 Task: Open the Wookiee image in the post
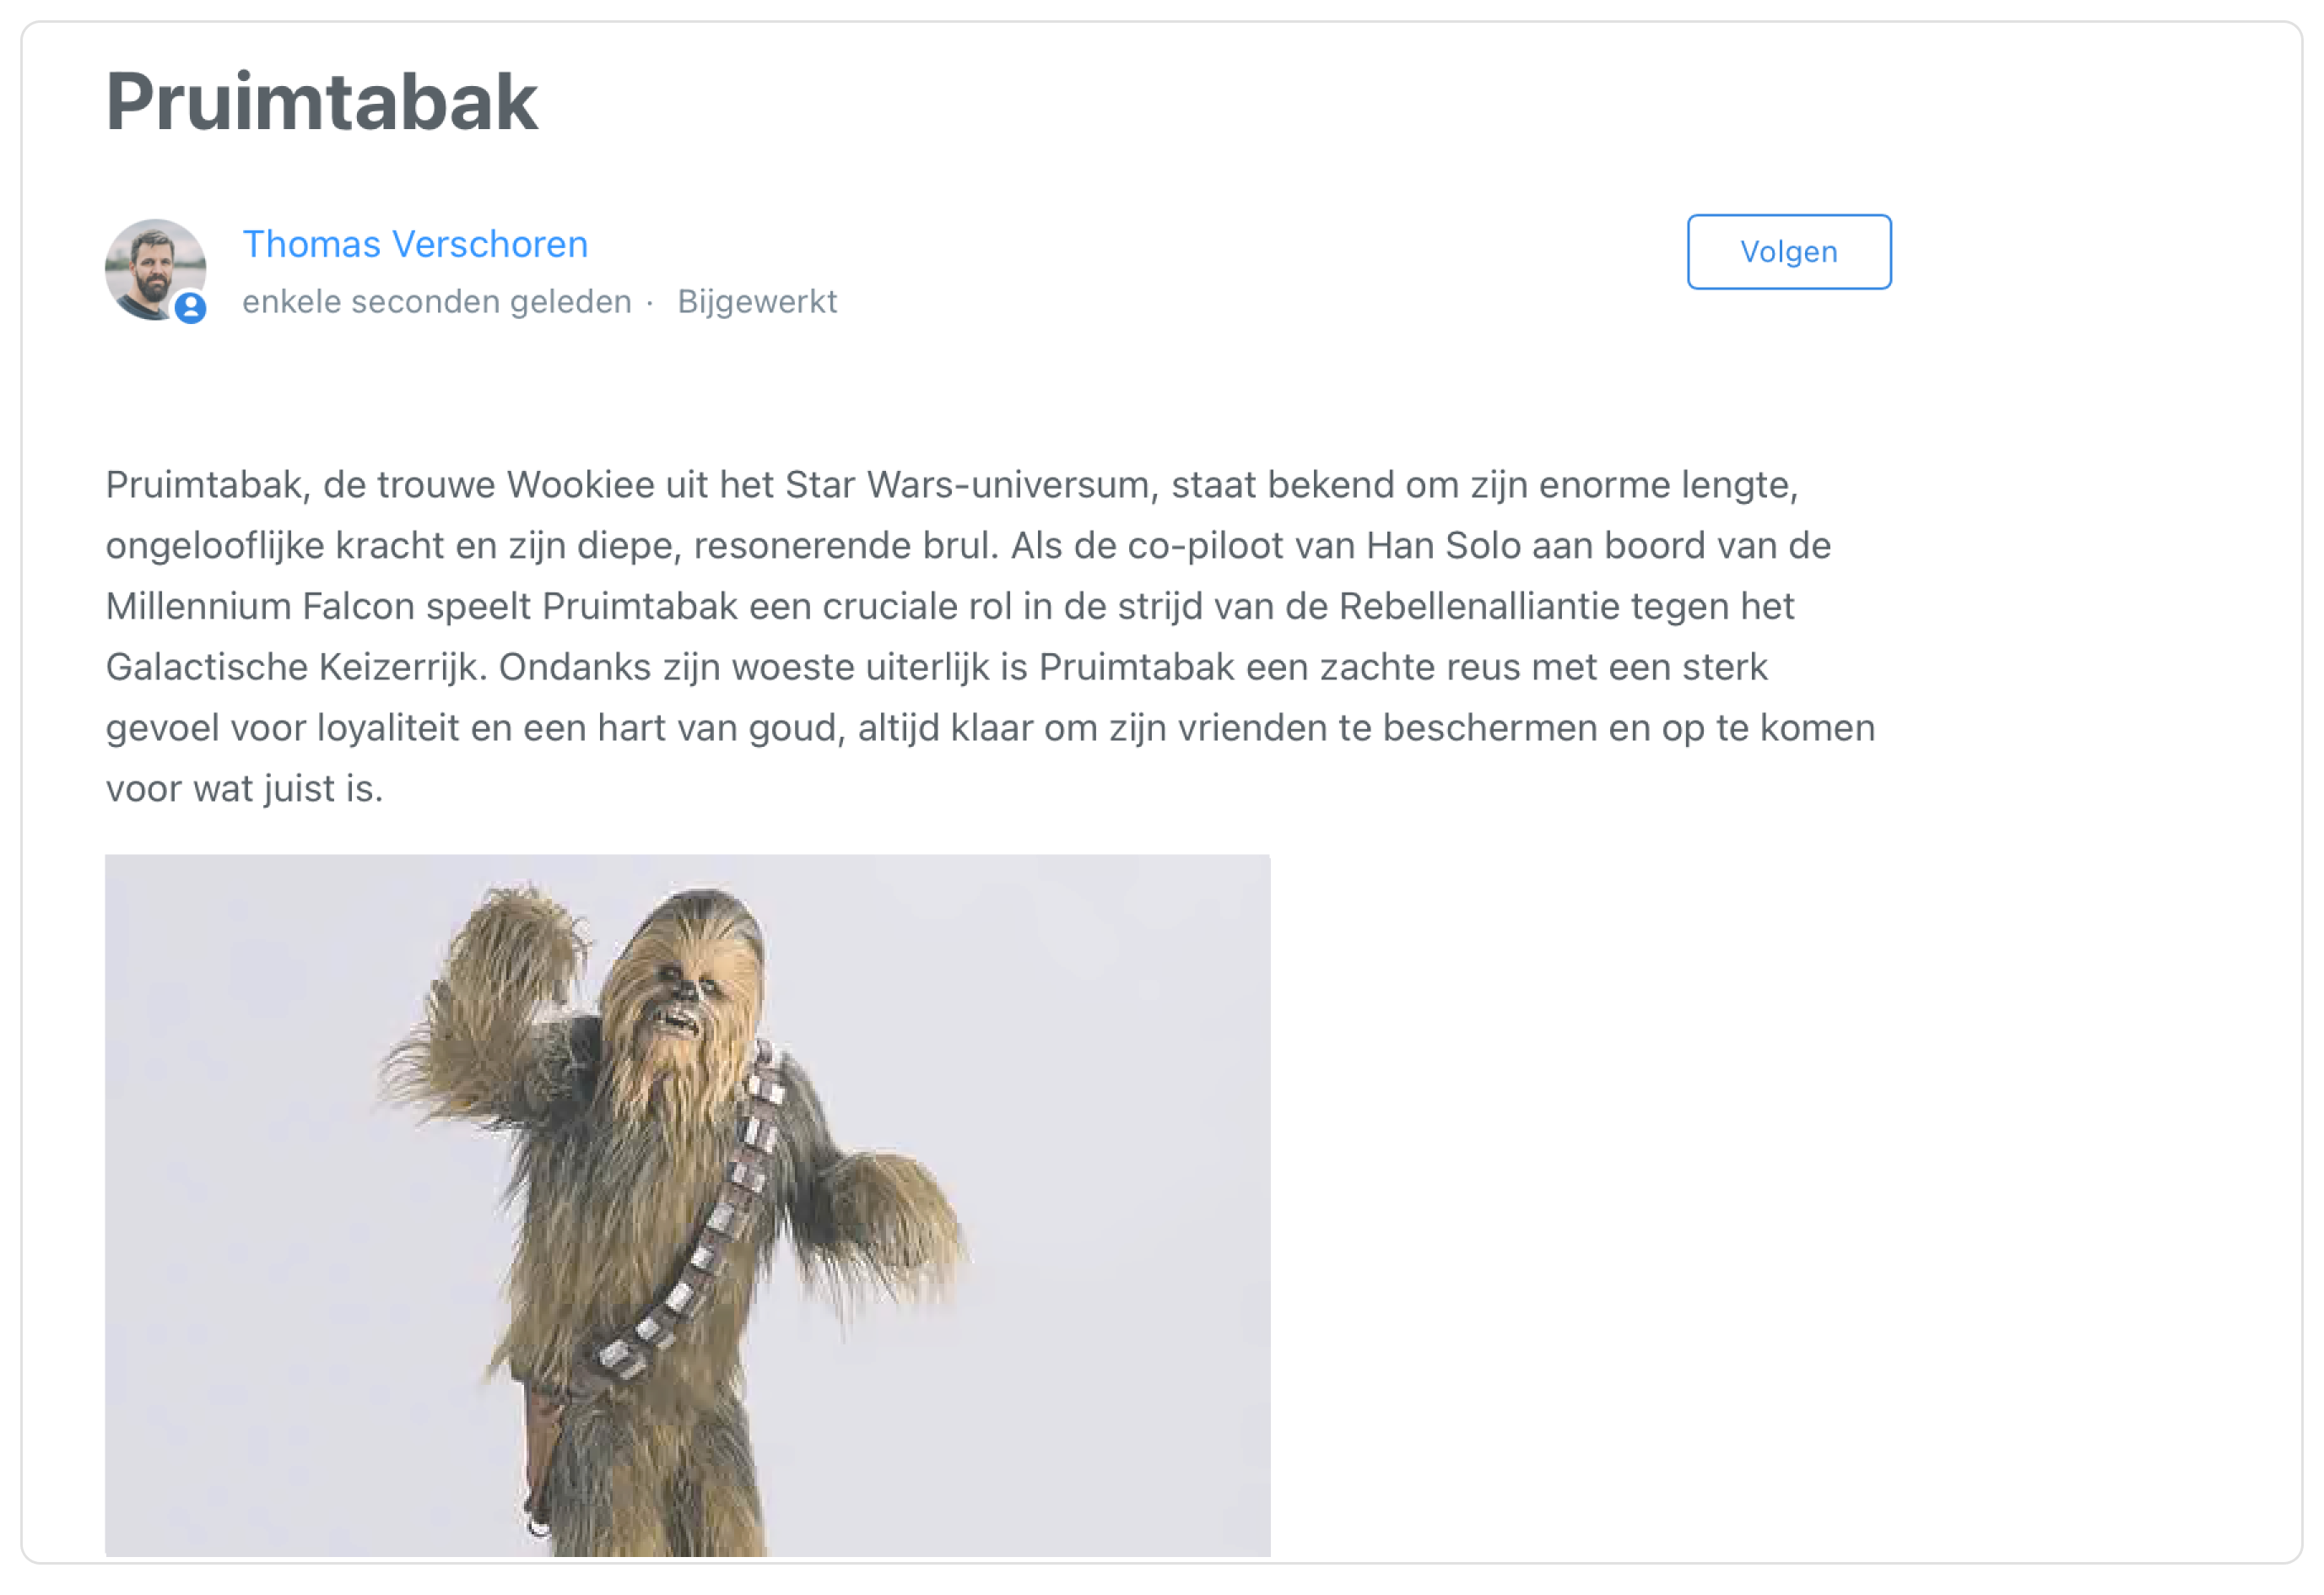click(x=688, y=1205)
